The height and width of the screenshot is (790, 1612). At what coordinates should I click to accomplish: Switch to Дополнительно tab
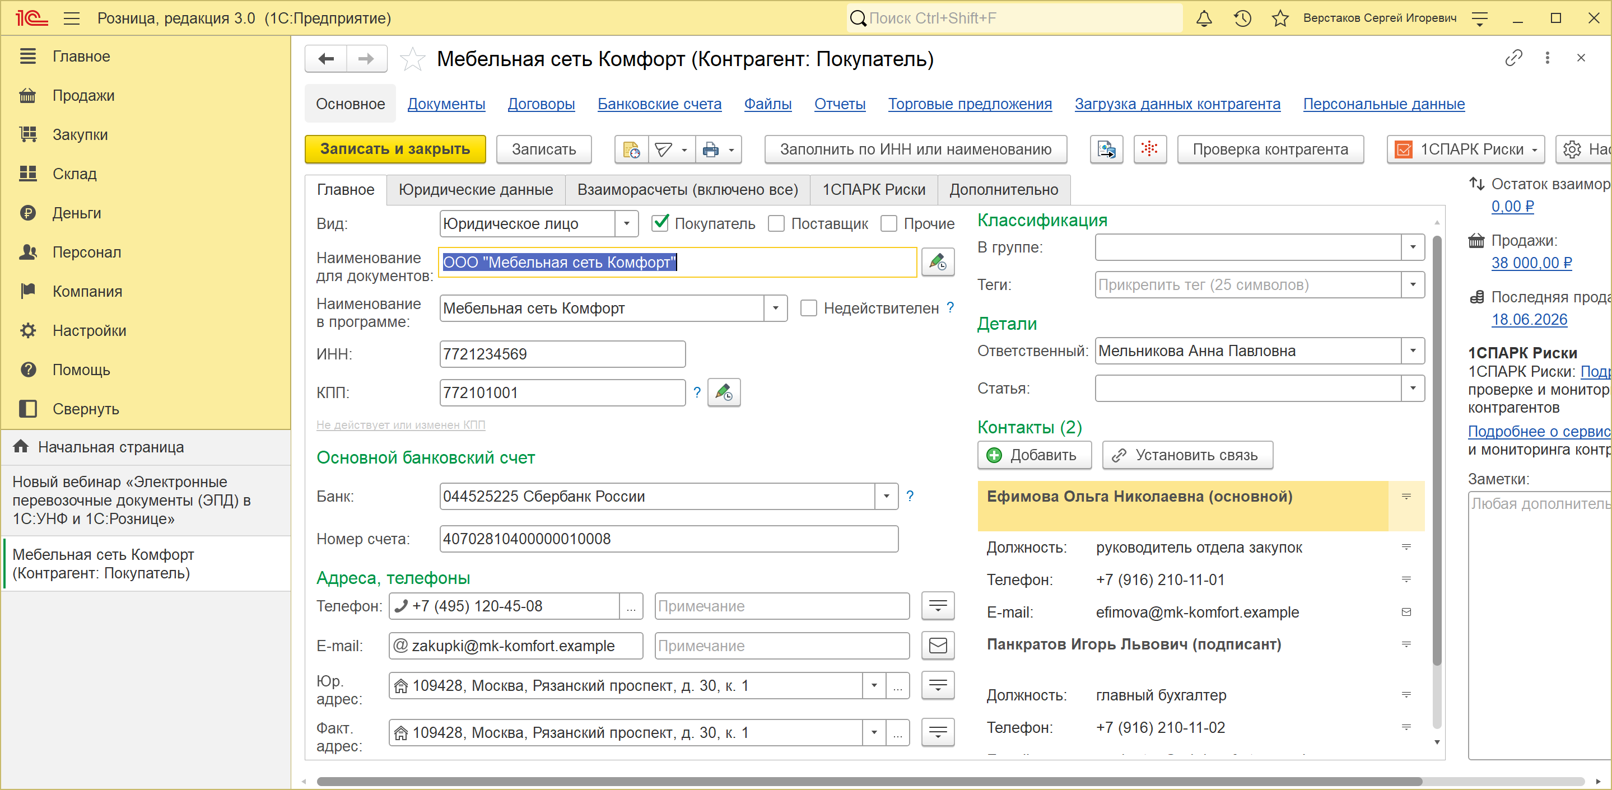coord(1004,190)
